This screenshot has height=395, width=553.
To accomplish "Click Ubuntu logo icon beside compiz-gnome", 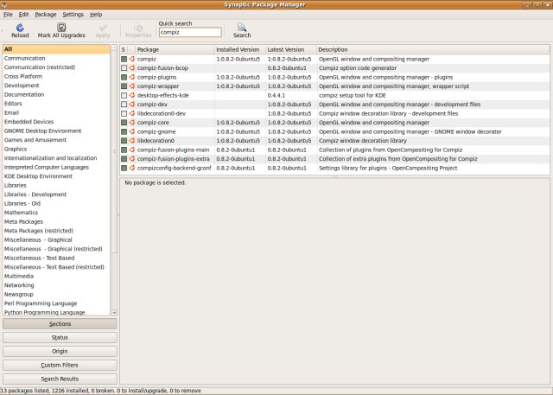I will pos(132,131).
